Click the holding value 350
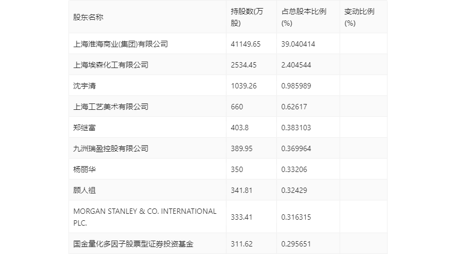456x254 pixels. click(237, 169)
